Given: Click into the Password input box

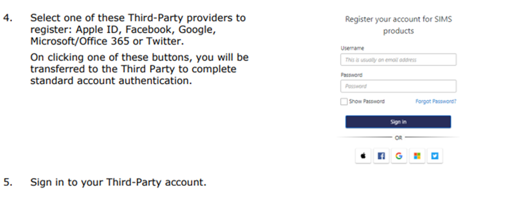Looking at the screenshot, I should tap(398, 86).
